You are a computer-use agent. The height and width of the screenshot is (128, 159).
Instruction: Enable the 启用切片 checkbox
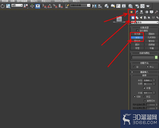pyautogui.click(x=145, y=101)
